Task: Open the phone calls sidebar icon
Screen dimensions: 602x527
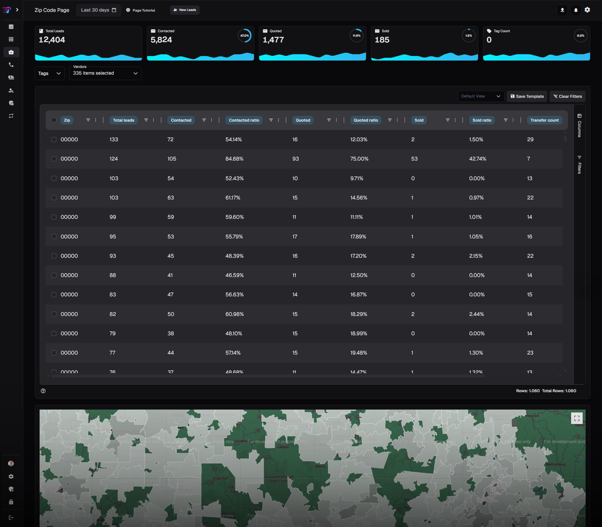Action: 11,65
